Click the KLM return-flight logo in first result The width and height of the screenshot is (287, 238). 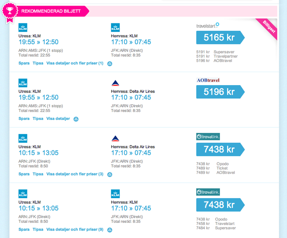(115, 27)
